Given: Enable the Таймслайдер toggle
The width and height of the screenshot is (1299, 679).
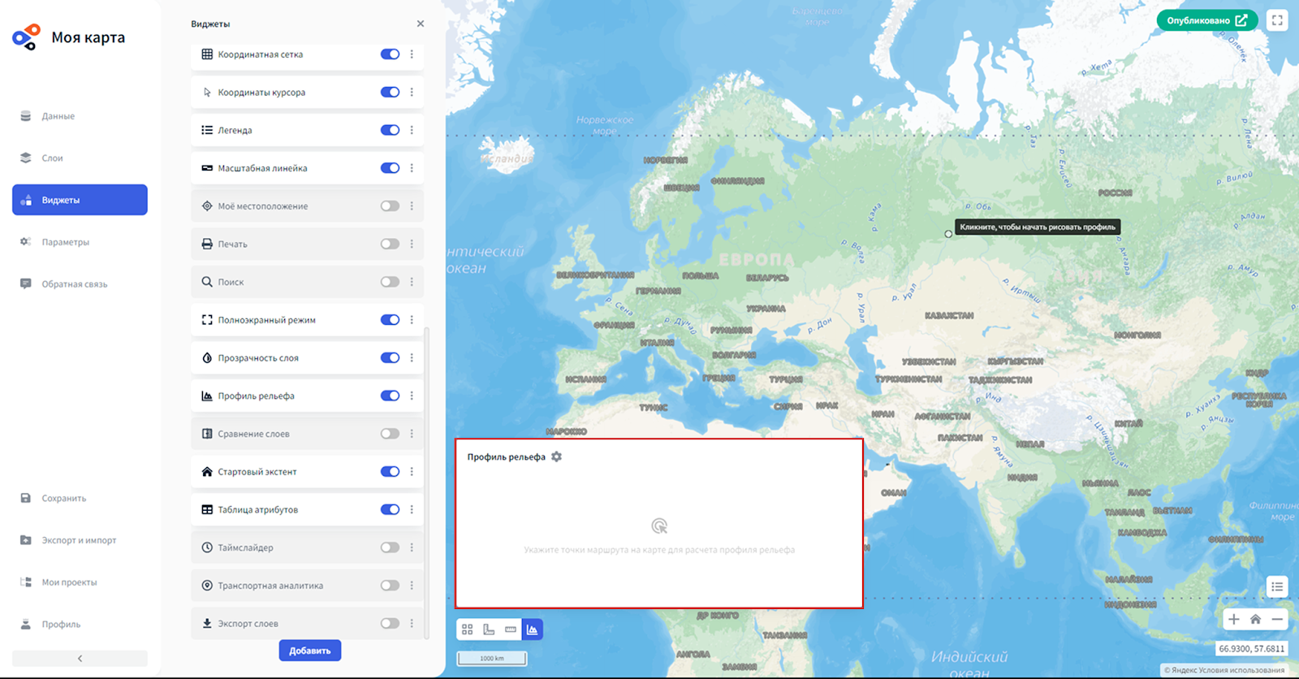Looking at the screenshot, I should (x=390, y=547).
